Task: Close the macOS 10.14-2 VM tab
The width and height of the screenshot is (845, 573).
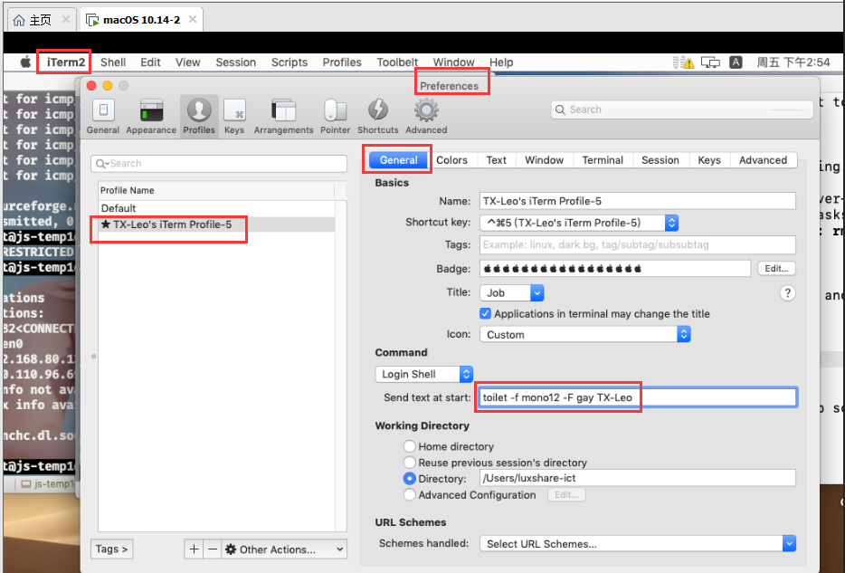Action: 193,19
